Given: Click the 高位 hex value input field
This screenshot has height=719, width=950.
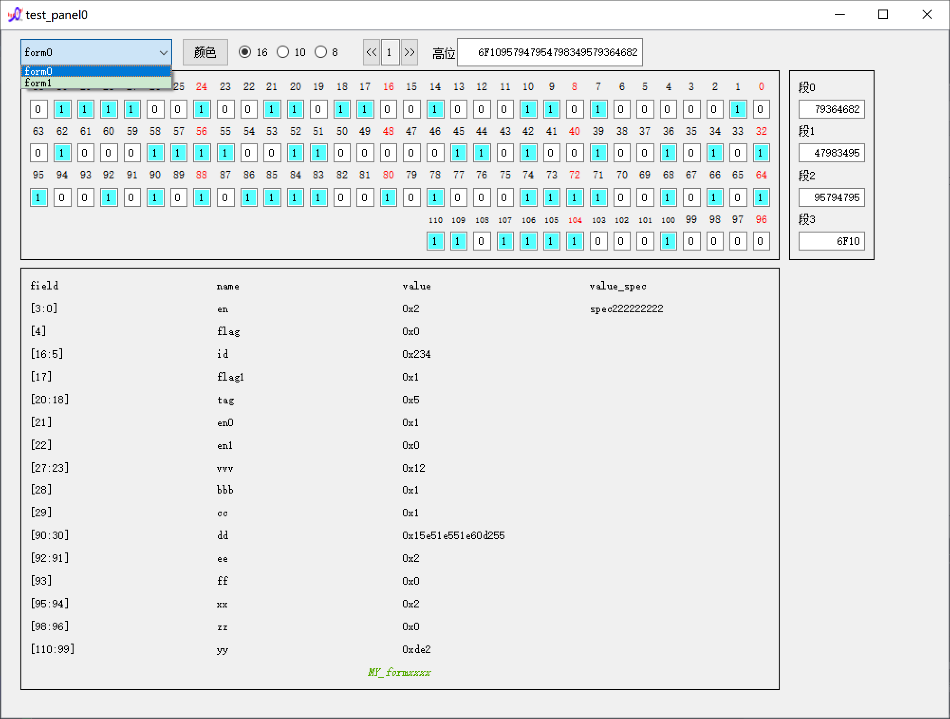Looking at the screenshot, I should tap(550, 52).
